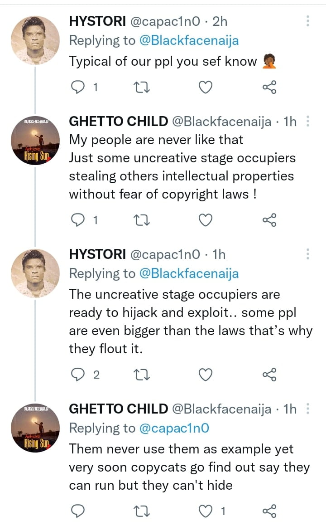
Task: Reply to GHETTO CHILD's 'Them never use them' tweet
Action: click(x=79, y=511)
